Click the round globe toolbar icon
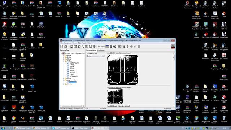This screenshot has width=231, height=130. point(115,47)
